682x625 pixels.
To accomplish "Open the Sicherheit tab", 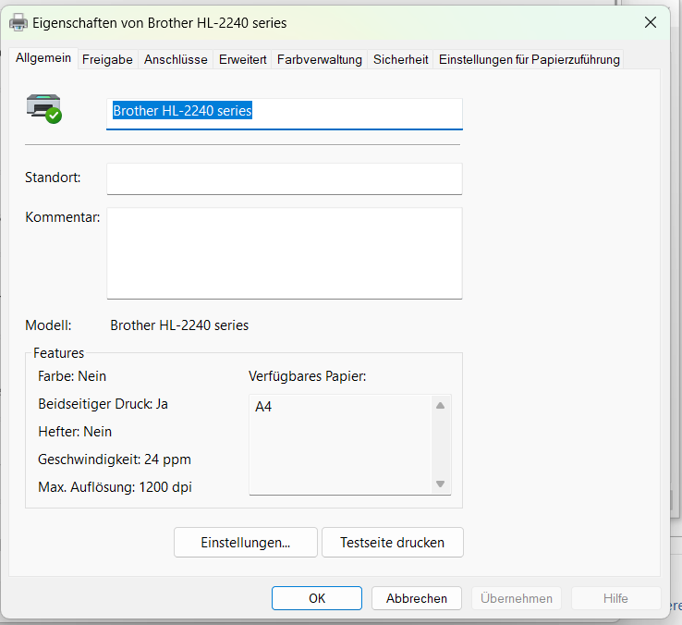I will (400, 59).
